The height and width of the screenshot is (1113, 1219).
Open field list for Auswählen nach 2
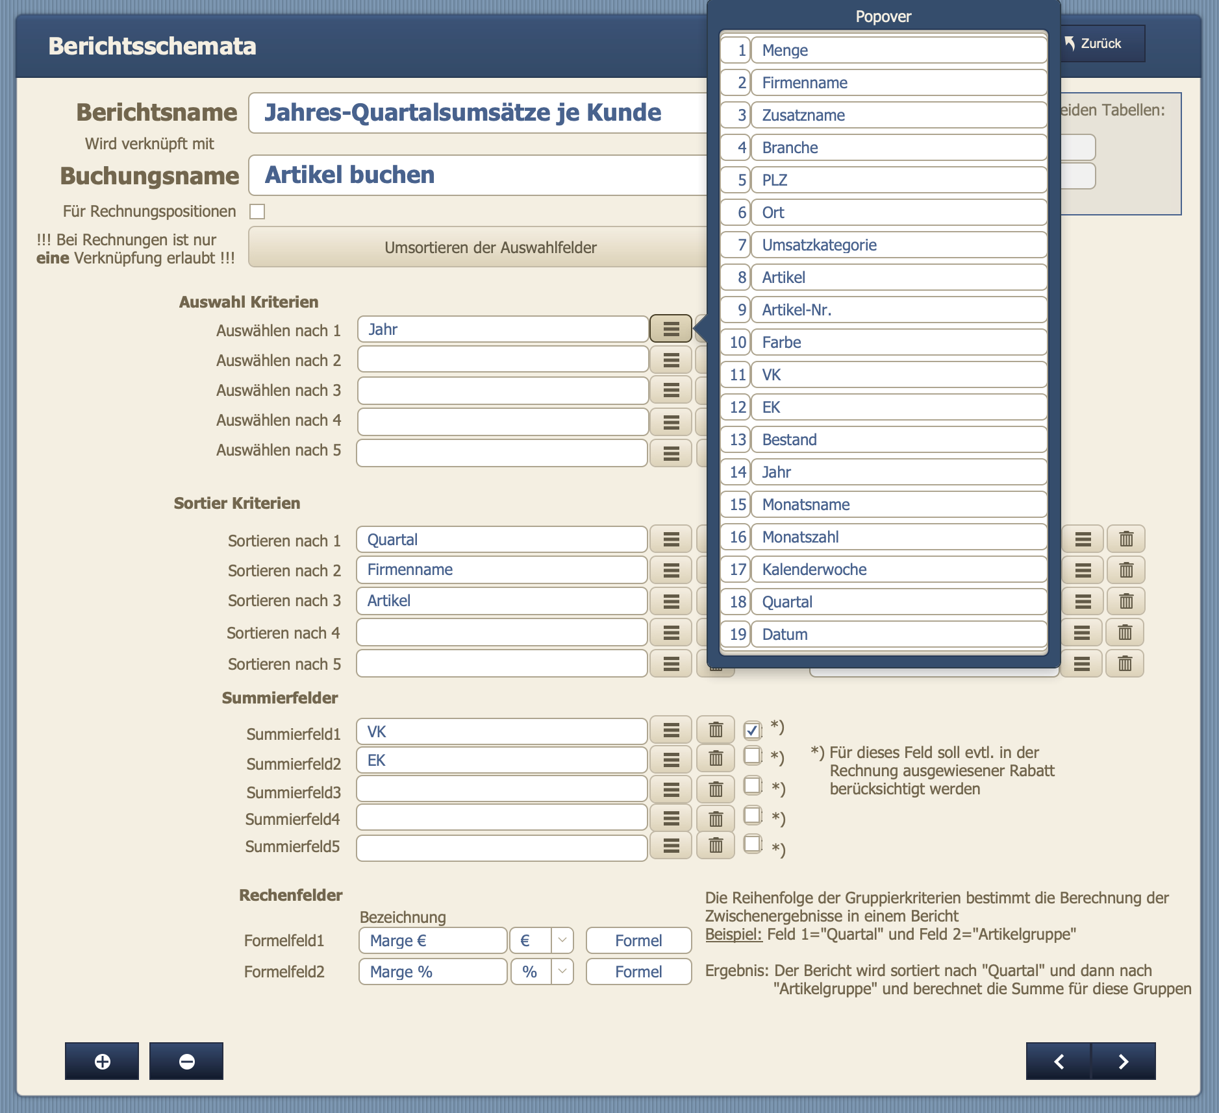(671, 360)
